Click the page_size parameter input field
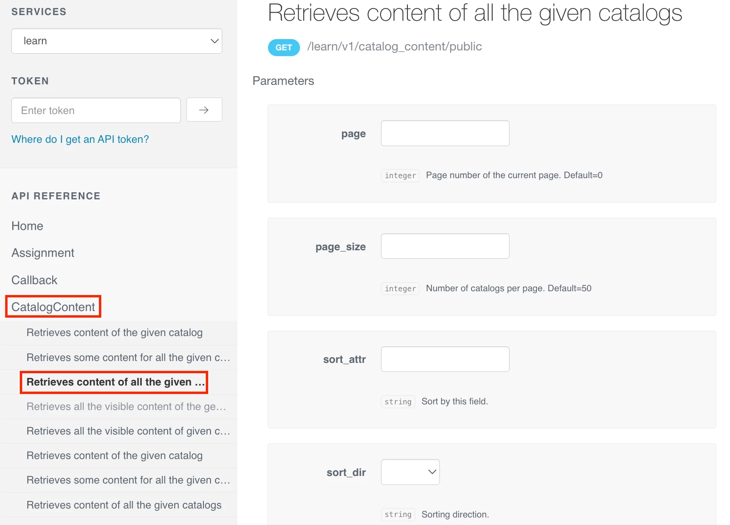 point(445,246)
